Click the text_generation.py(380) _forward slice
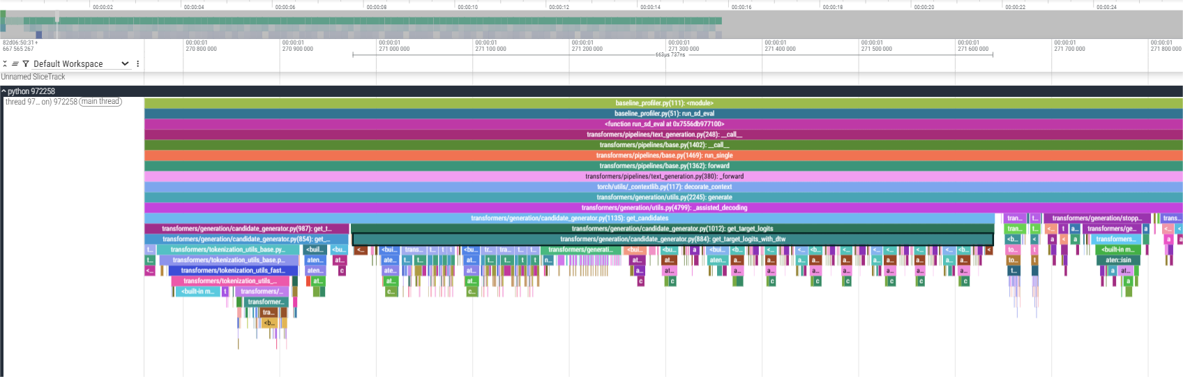 (663, 176)
